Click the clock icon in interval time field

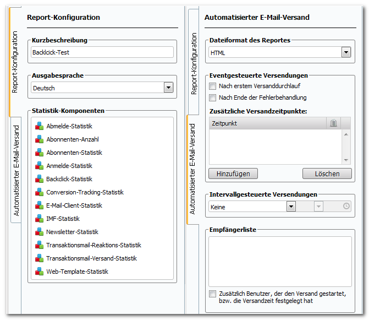click(346, 206)
